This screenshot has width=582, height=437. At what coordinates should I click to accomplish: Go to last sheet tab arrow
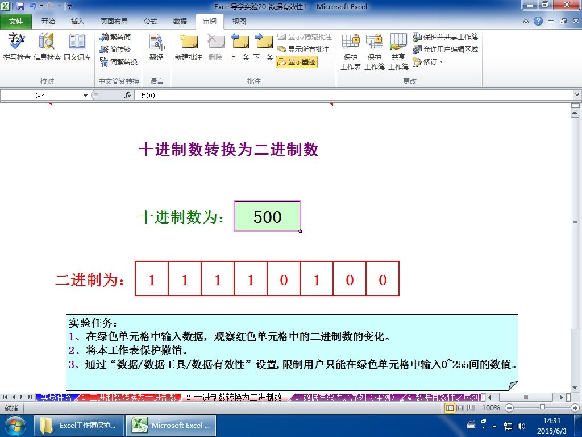coord(30,397)
